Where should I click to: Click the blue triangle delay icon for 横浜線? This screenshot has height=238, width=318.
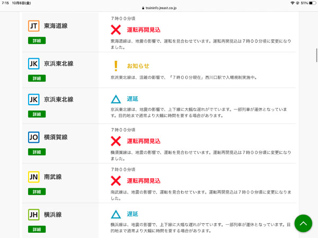116,214
